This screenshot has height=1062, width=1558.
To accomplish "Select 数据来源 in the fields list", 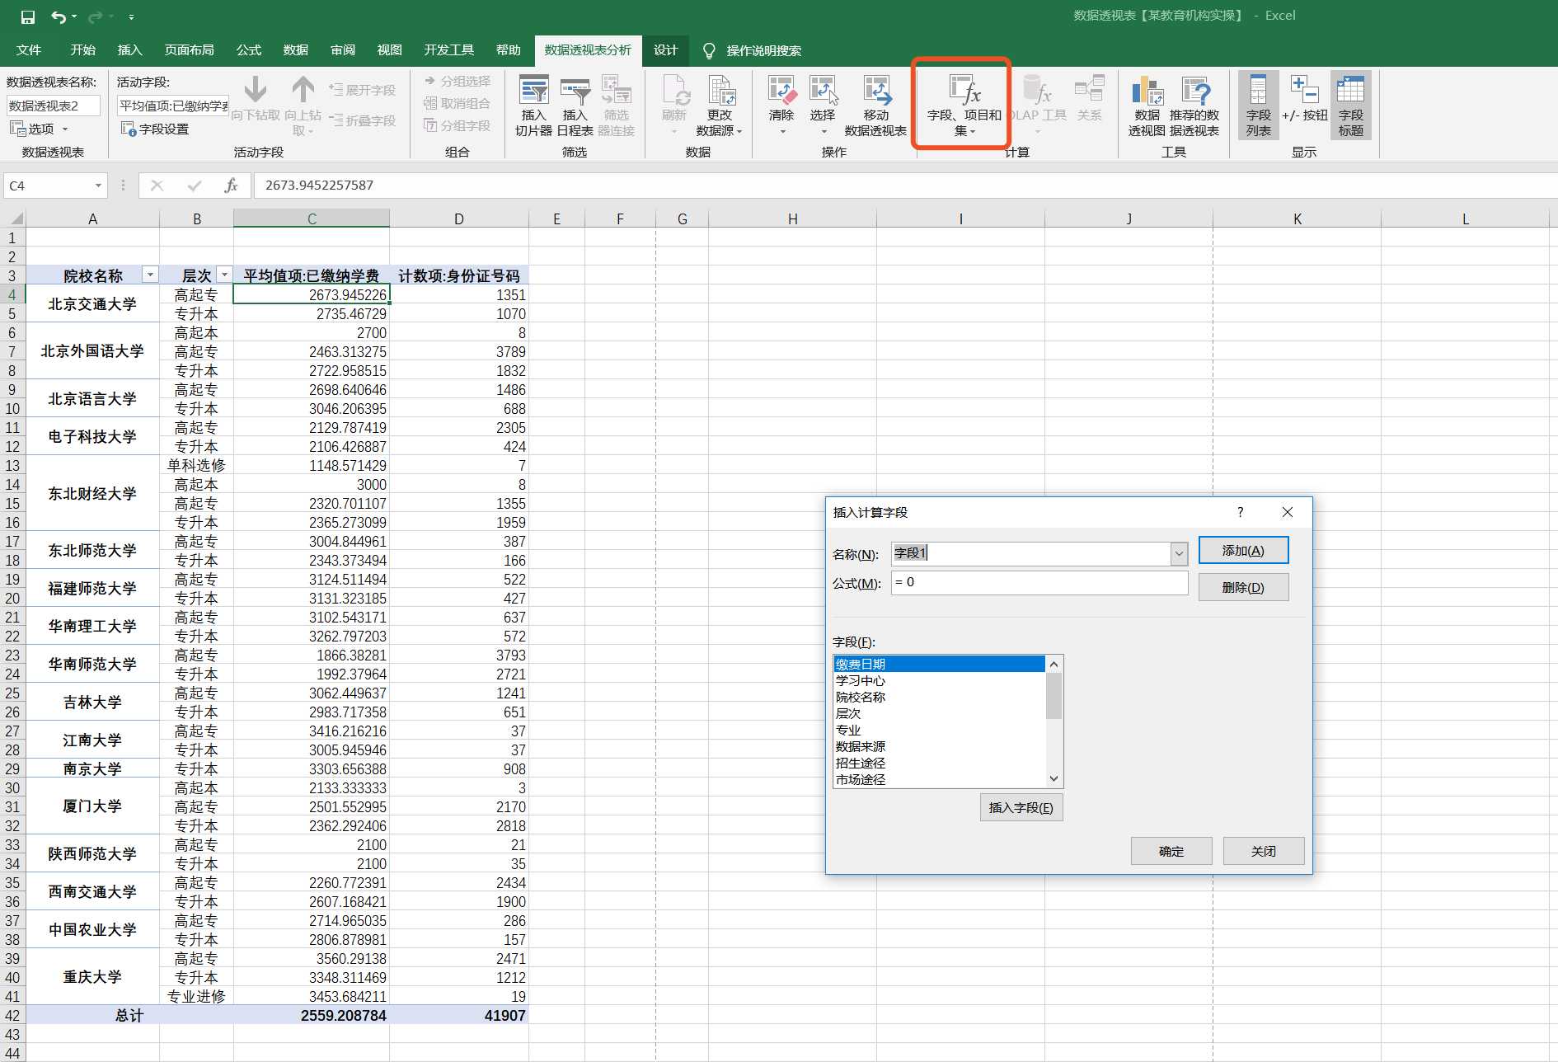I will coord(939,746).
